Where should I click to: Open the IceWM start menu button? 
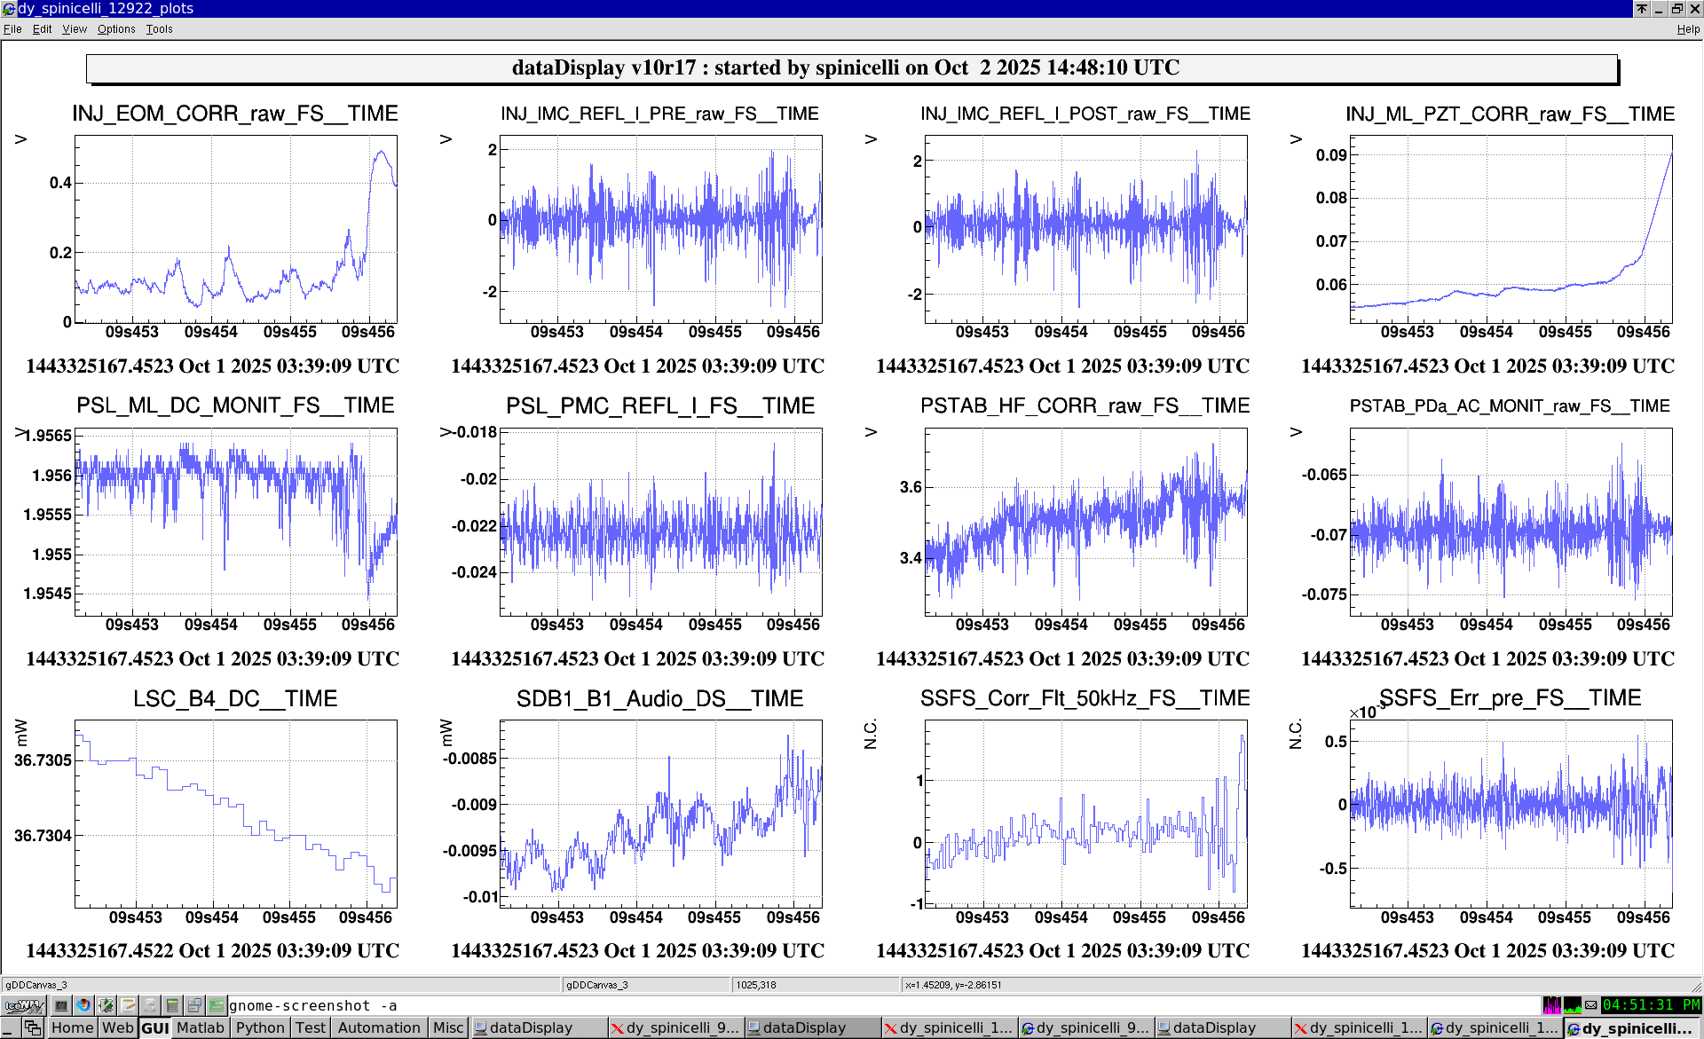24,1005
